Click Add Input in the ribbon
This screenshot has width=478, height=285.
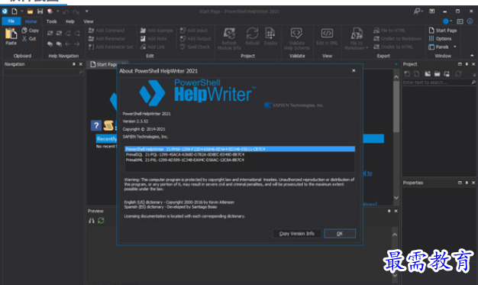point(194,31)
